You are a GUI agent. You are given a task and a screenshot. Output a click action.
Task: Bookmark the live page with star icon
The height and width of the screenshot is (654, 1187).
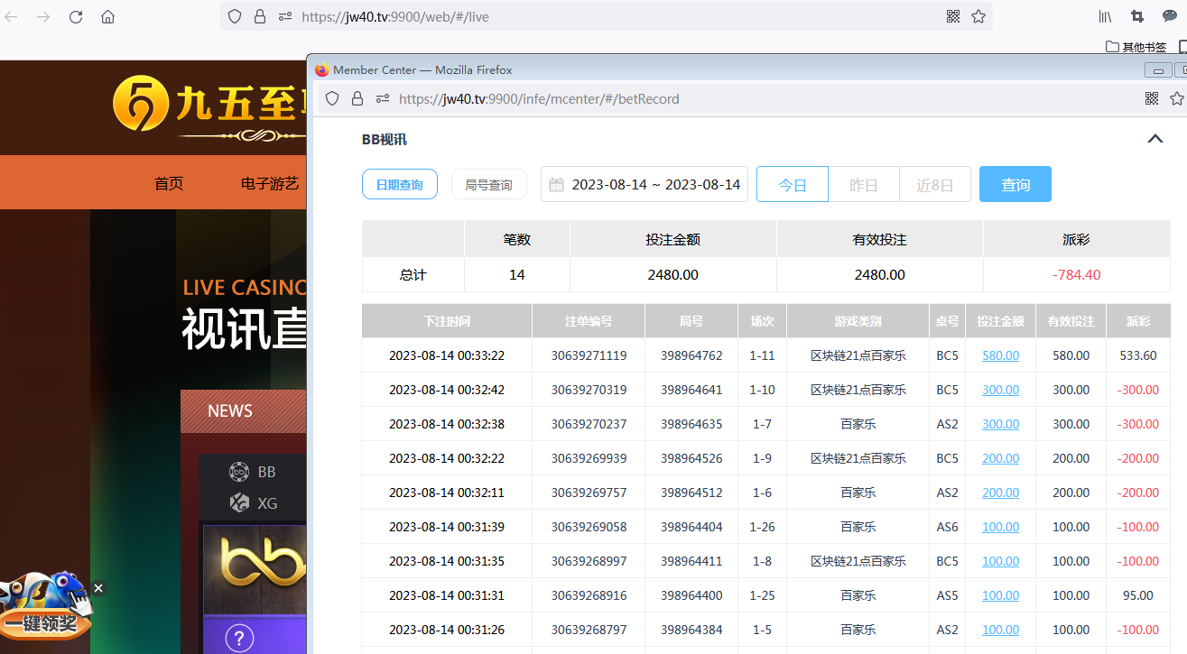(x=978, y=16)
